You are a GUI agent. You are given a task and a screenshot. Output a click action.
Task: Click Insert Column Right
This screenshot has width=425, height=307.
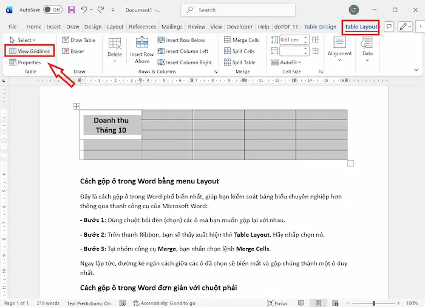[x=185, y=62]
